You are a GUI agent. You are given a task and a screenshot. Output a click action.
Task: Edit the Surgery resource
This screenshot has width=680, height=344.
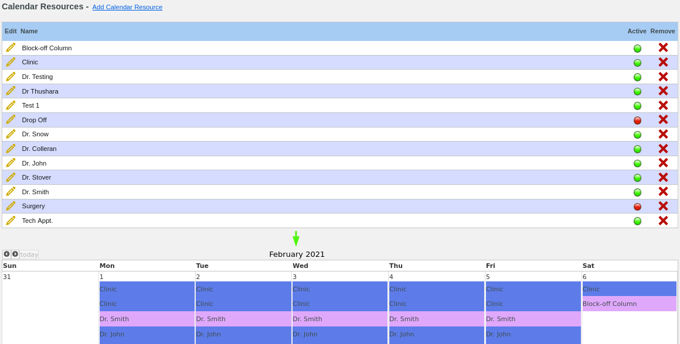[x=11, y=206]
